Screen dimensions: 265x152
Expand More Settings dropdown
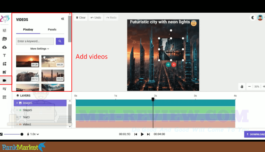(40, 49)
